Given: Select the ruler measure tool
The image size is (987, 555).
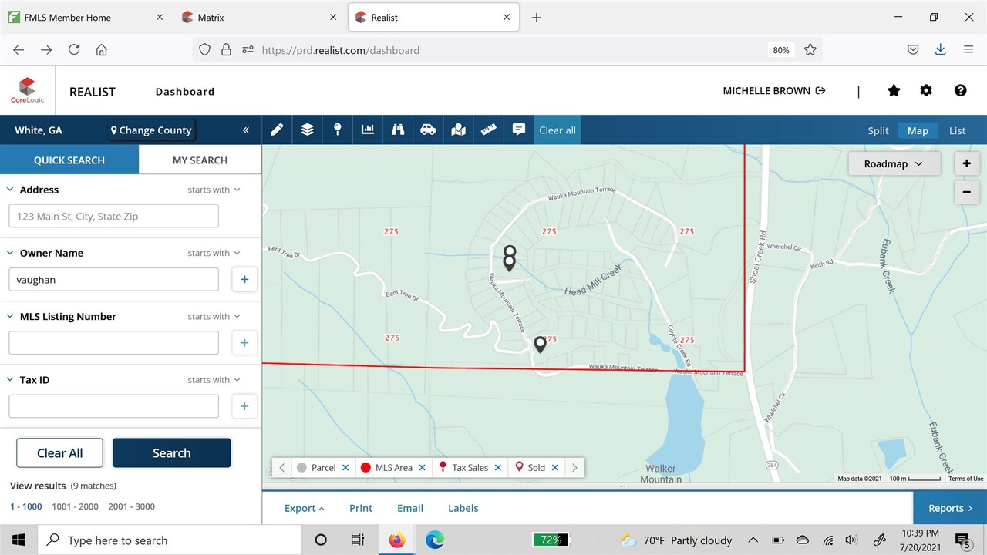Looking at the screenshot, I should click(489, 130).
